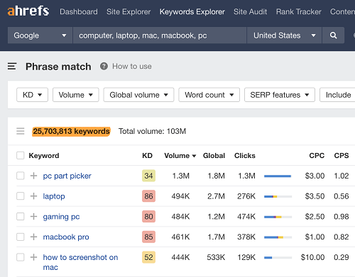Image resolution: width=355 pixels, height=277 pixels.
Task: Open the macbook pro keyword link
Action: 66,237
